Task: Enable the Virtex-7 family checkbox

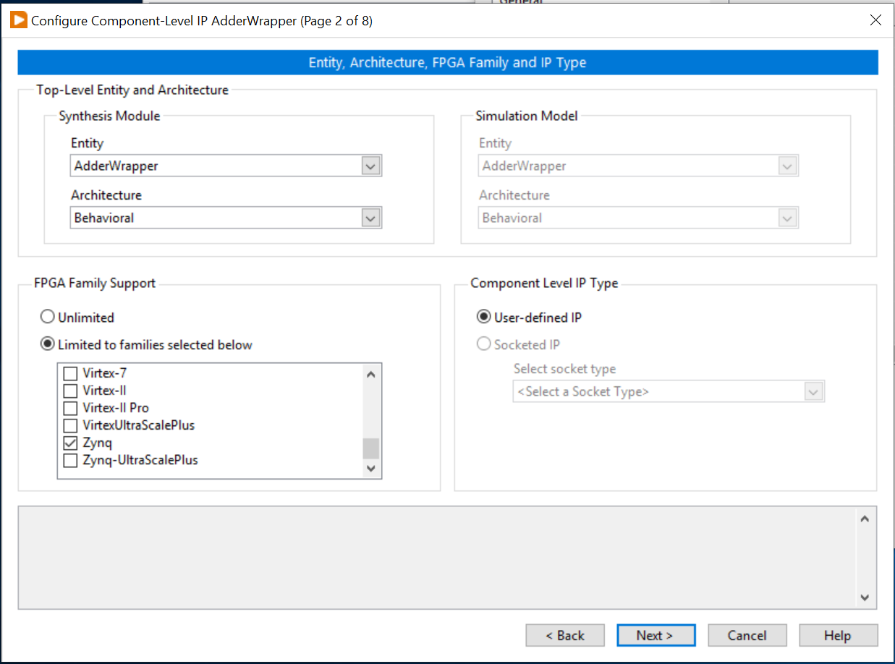Action: [x=69, y=373]
